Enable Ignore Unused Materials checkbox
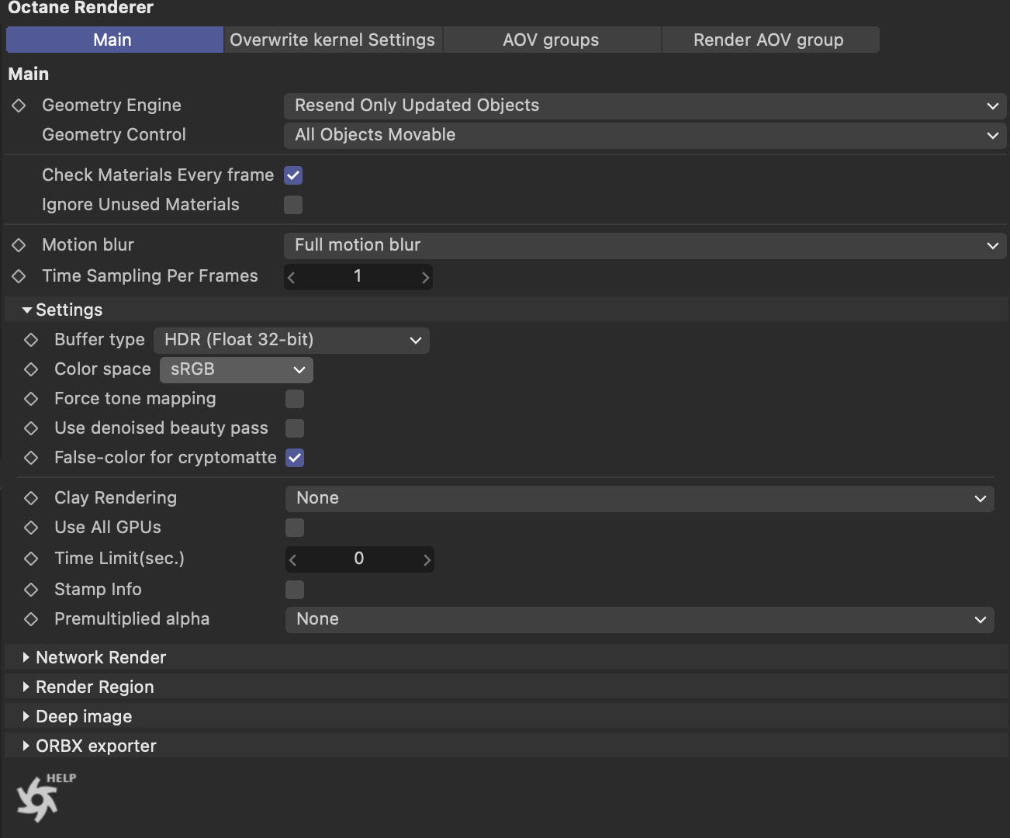Screen dimensions: 1010x838 (293, 205)
